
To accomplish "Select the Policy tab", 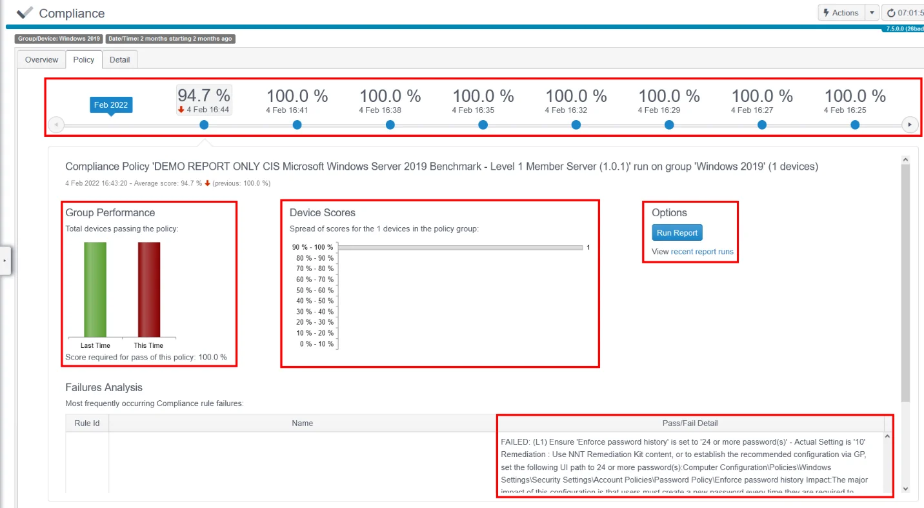I will (84, 59).
